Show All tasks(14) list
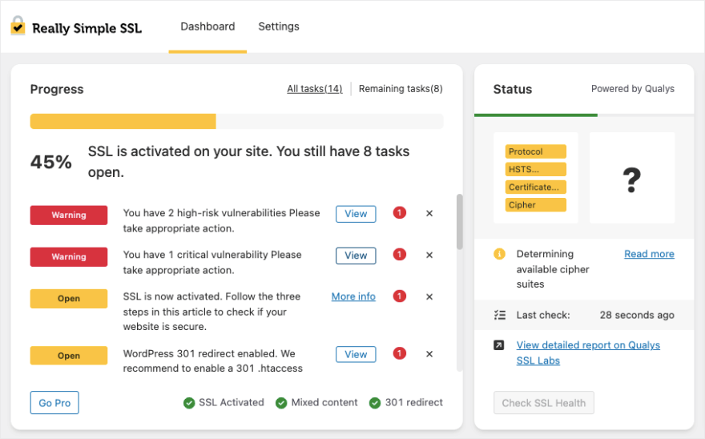 [x=315, y=89]
